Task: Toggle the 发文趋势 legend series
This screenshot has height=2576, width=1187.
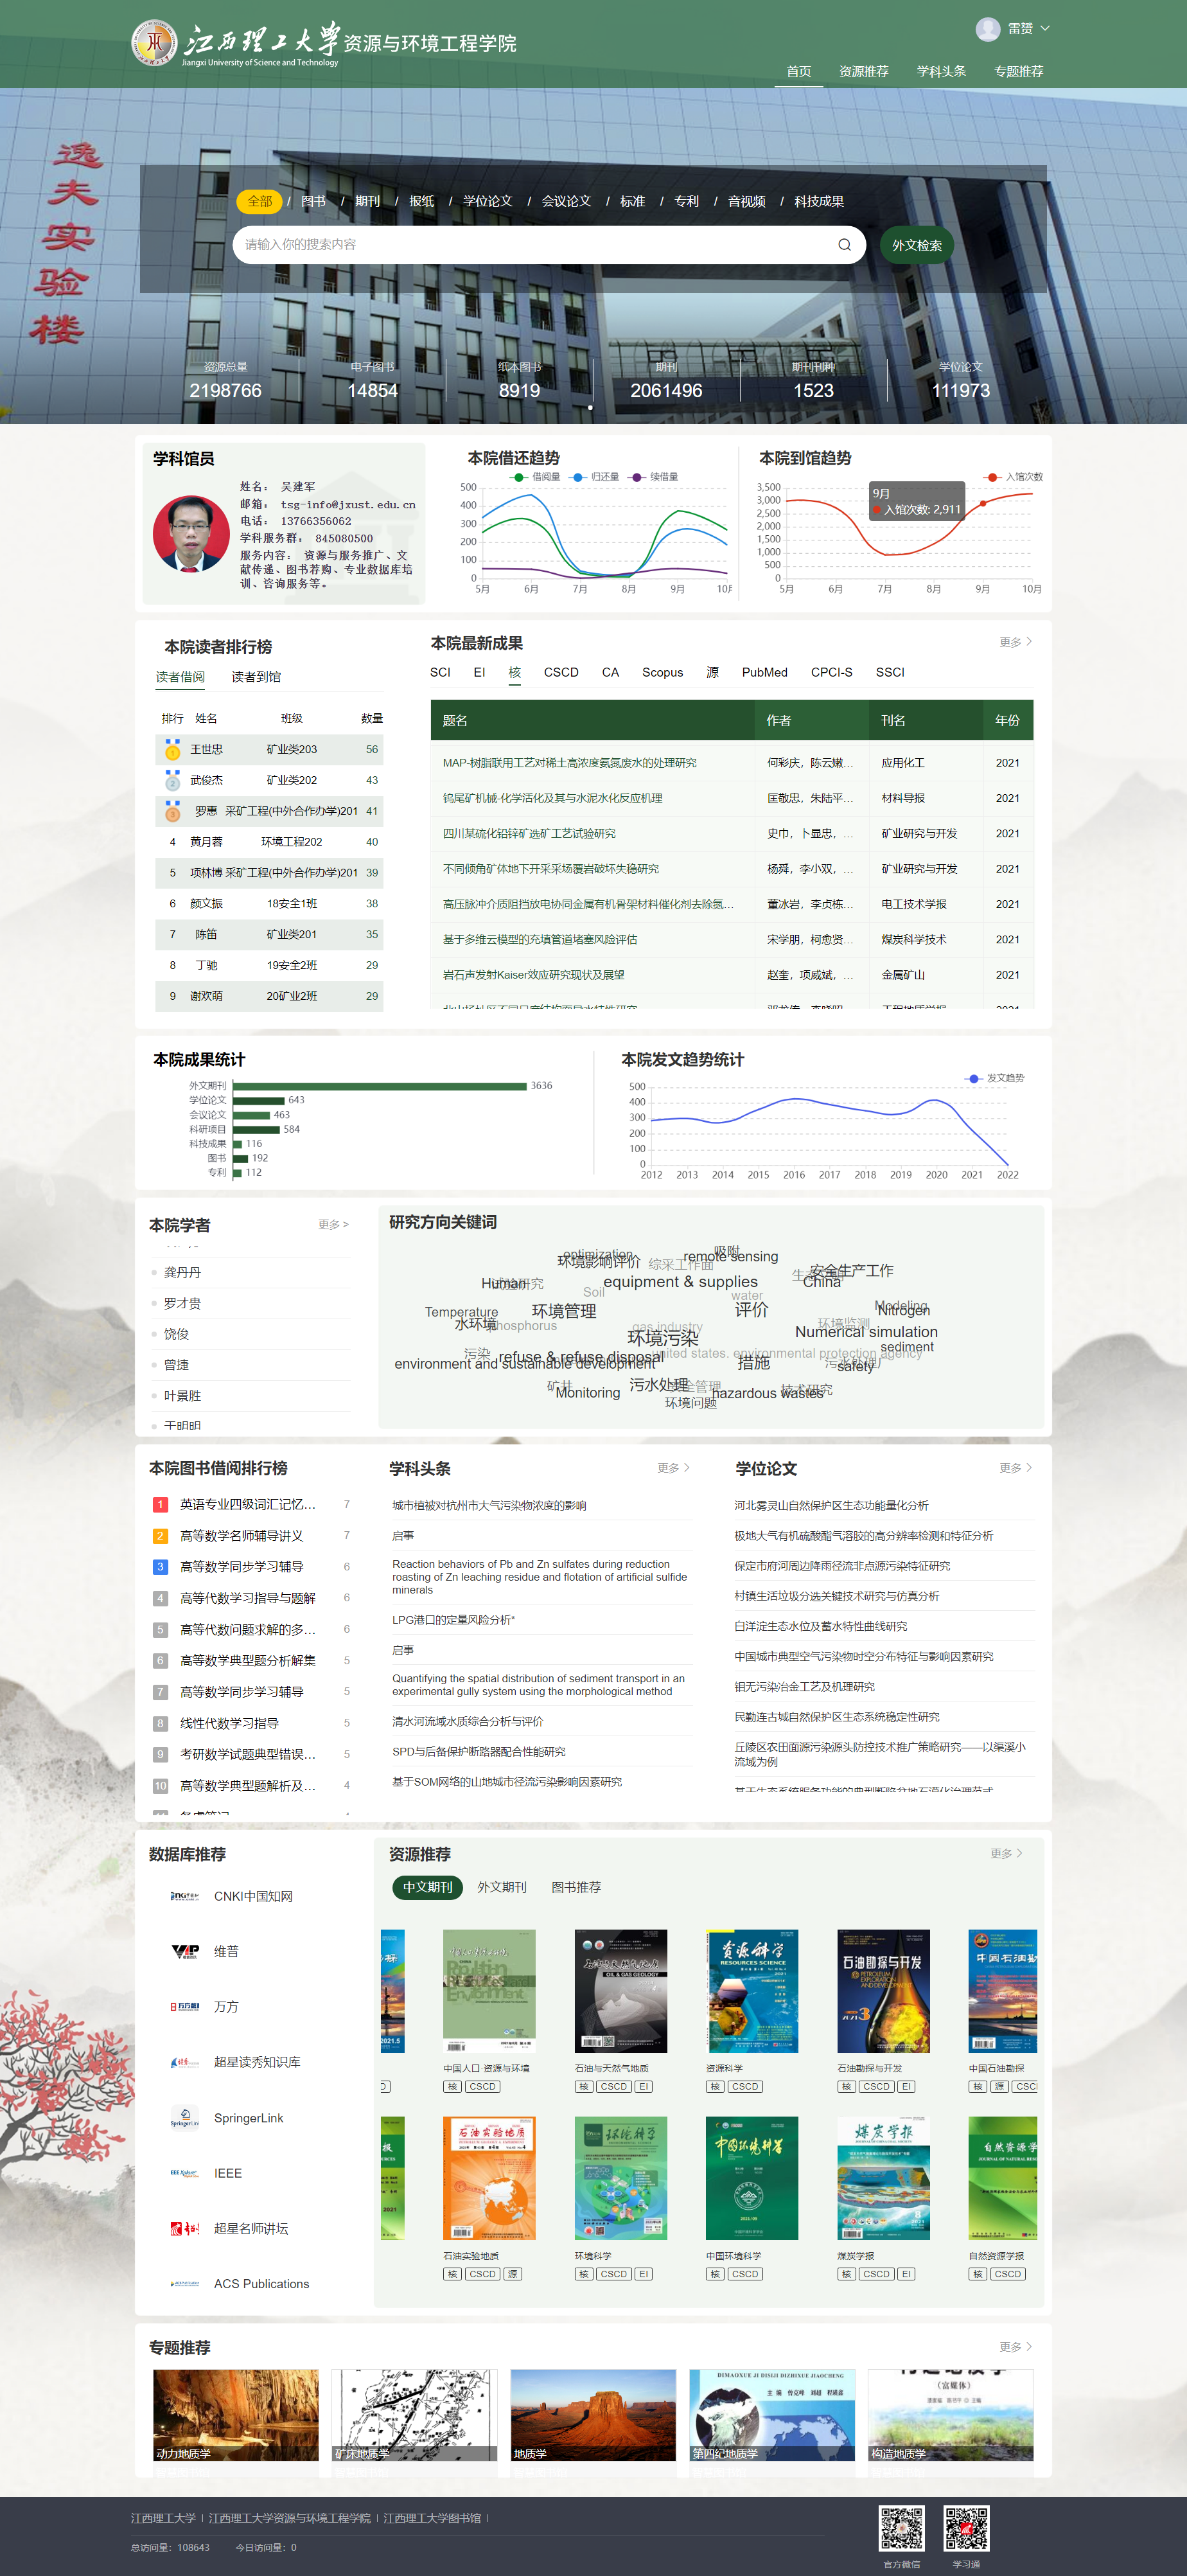Action: coord(995,1078)
